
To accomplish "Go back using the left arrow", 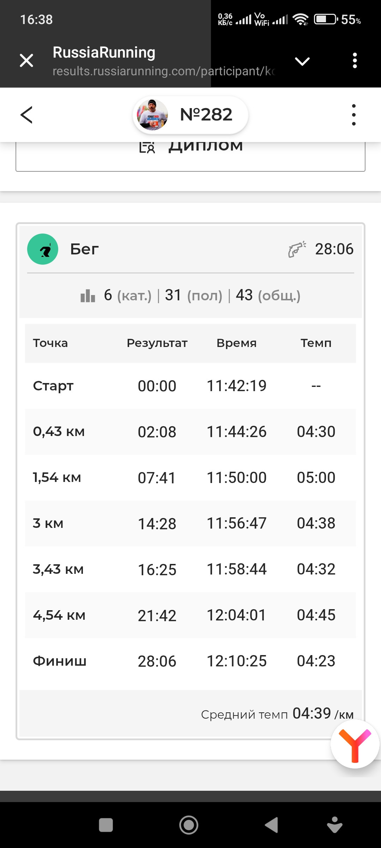I will pos(26,115).
